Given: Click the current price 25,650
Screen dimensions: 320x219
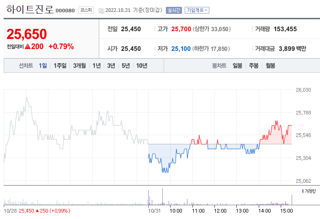Looking at the screenshot, I should click(27, 34).
